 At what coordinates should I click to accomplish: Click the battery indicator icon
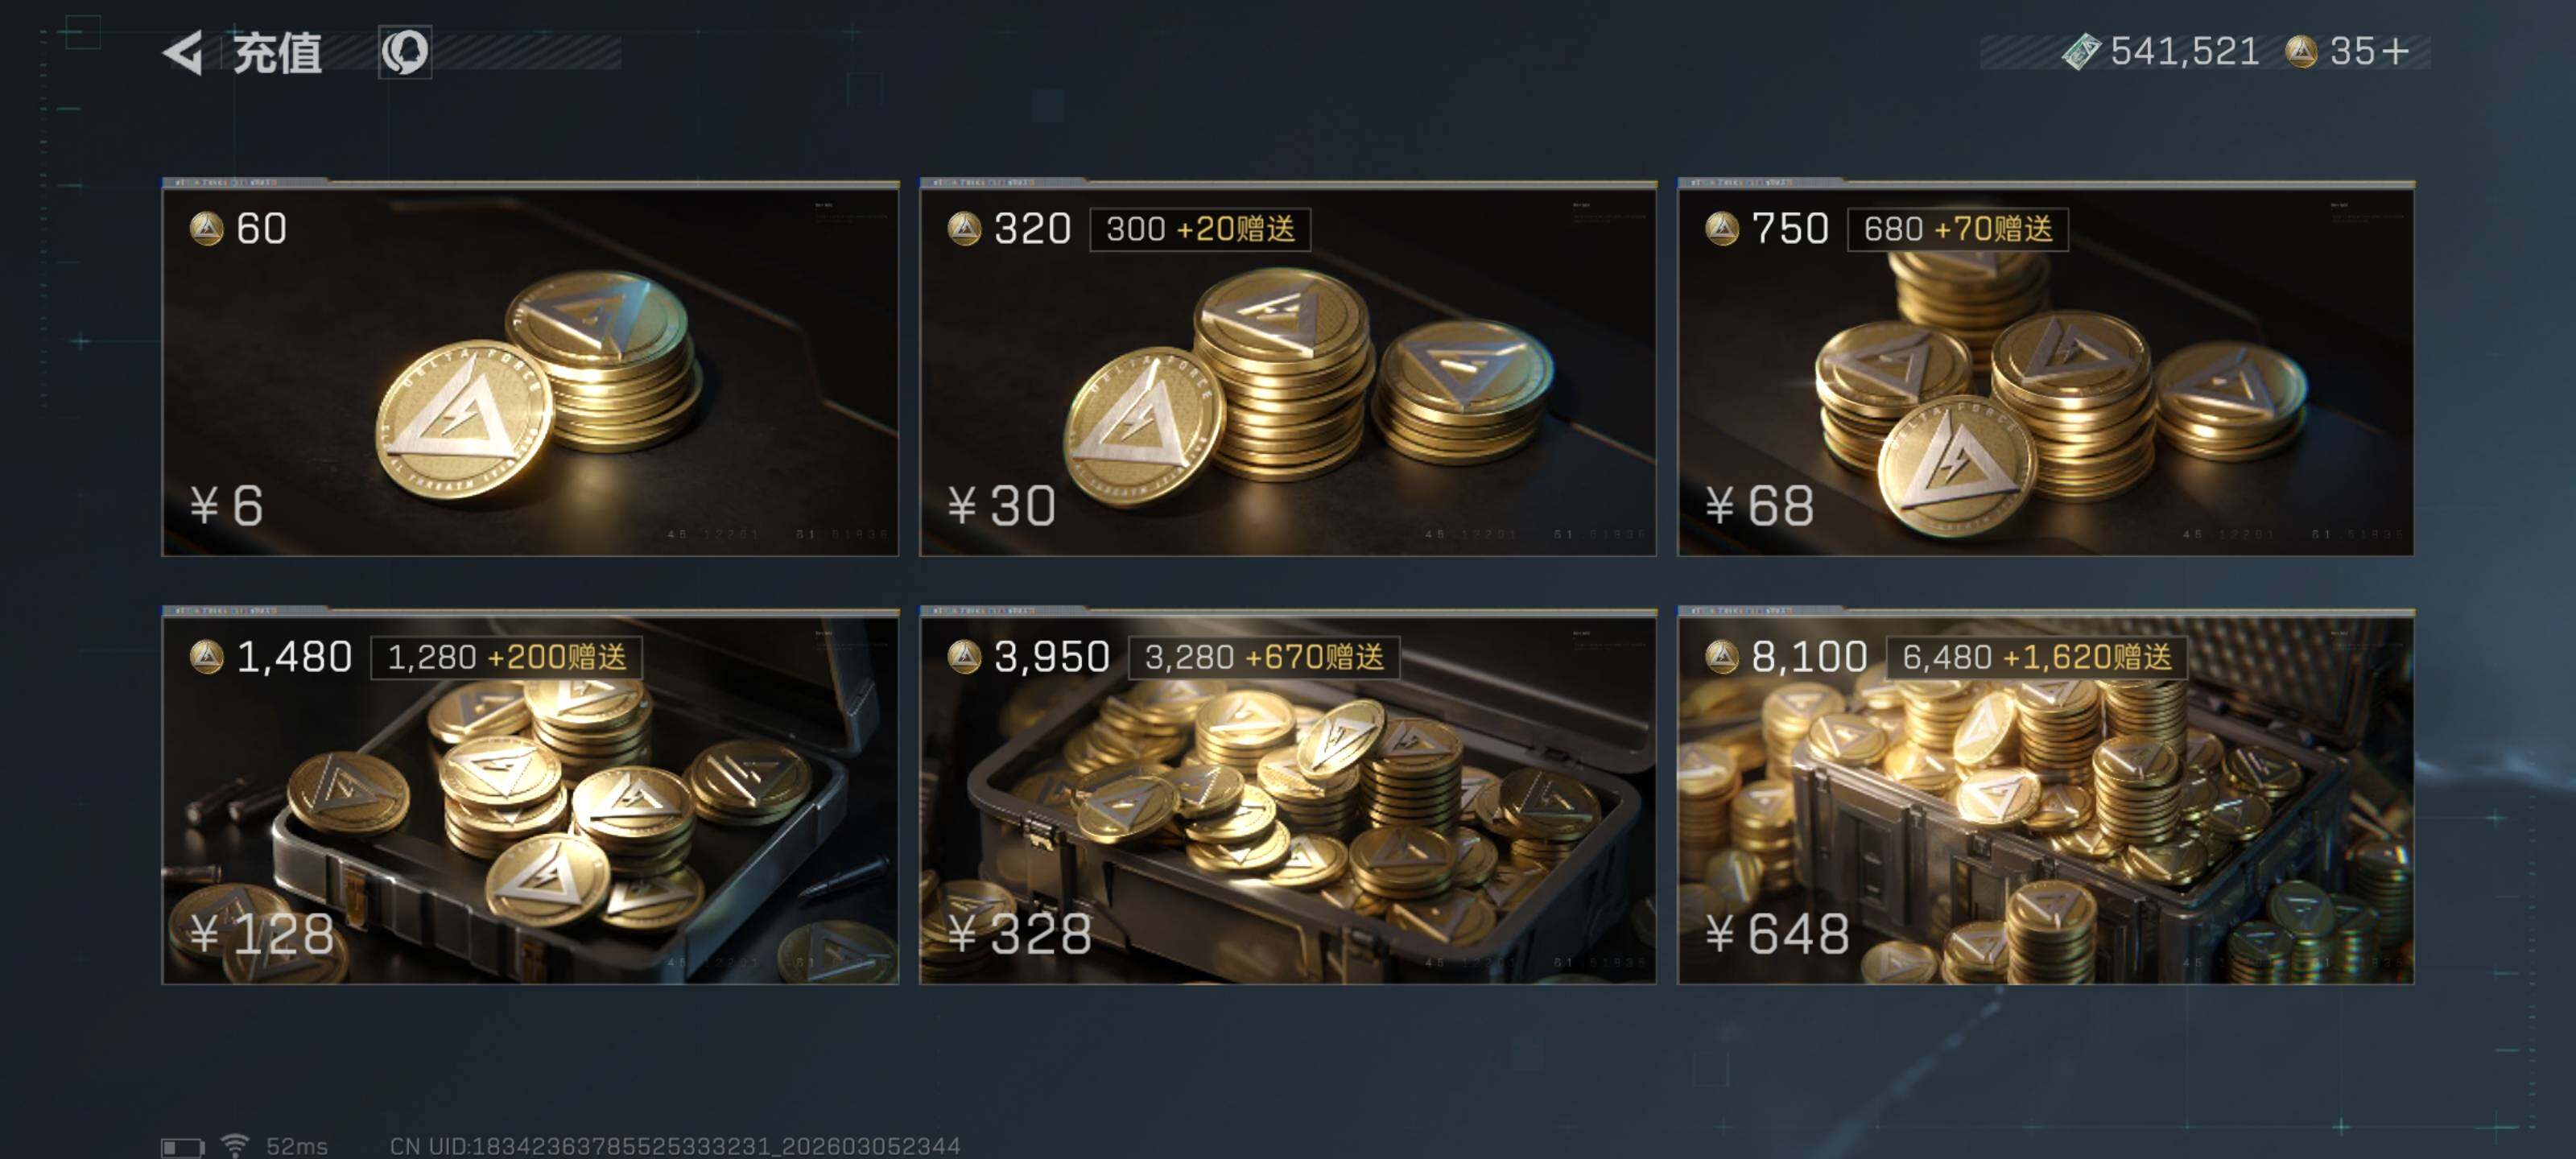point(183,1146)
